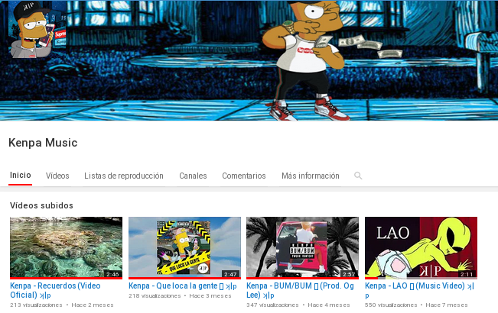Image resolution: width=498 pixels, height=313 pixels.
Task: Open Kenpa - Que loca la gente title link
Action: (183, 286)
